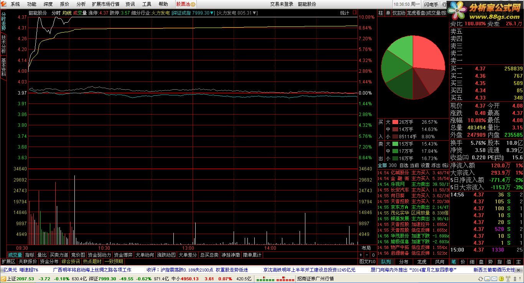The image size is (524, 283).
Task: Click the 闪电手 quick trade button
Action: 431,4
